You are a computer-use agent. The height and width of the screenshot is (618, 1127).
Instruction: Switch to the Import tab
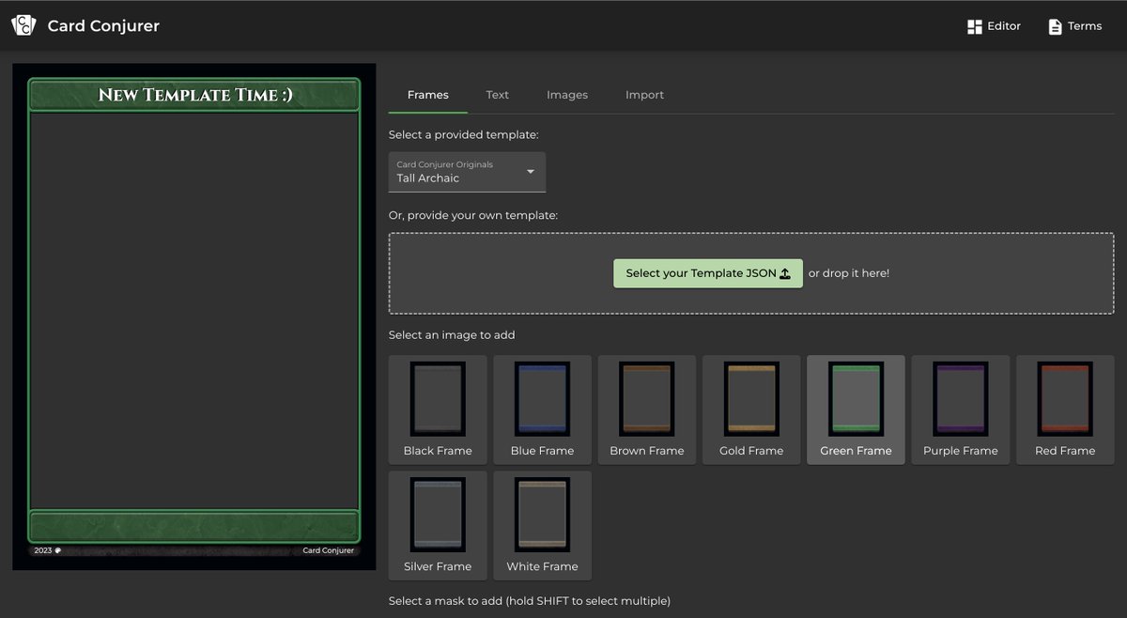point(644,95)
